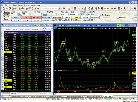Open the Stage dropdown button

[x=67, y=17]
